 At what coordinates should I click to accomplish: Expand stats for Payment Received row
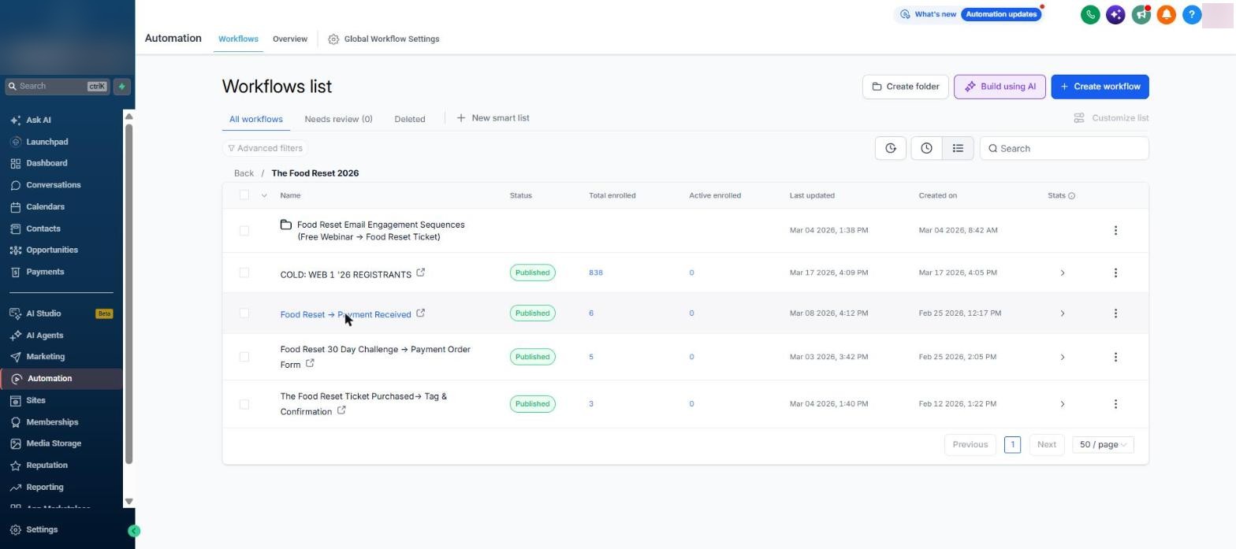(x=1063, y=313)
